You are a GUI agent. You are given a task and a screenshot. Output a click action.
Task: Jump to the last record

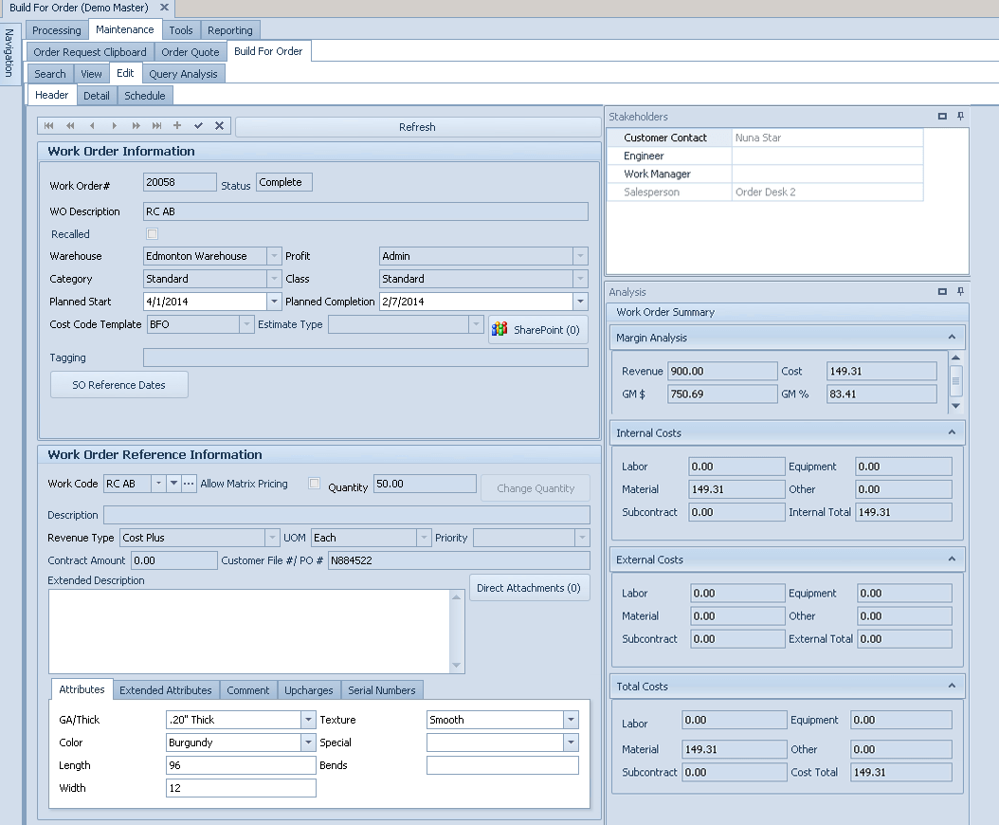pyautogui.click(x=157, y=125)
